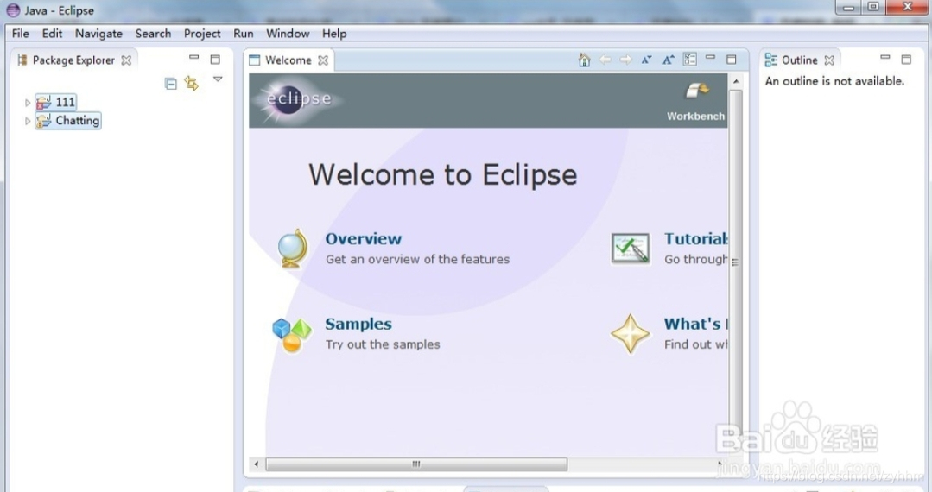
Task: Click the 'Welcome to Eclipse' heading
Action: [443, 174]
